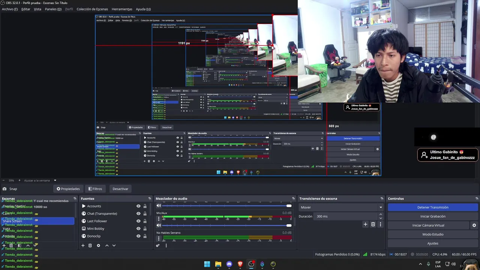Image resolution: width=480 pixels, height=270 pixels.
Task: Unlock the Last Follower source
Action: (x=145, y=221)
